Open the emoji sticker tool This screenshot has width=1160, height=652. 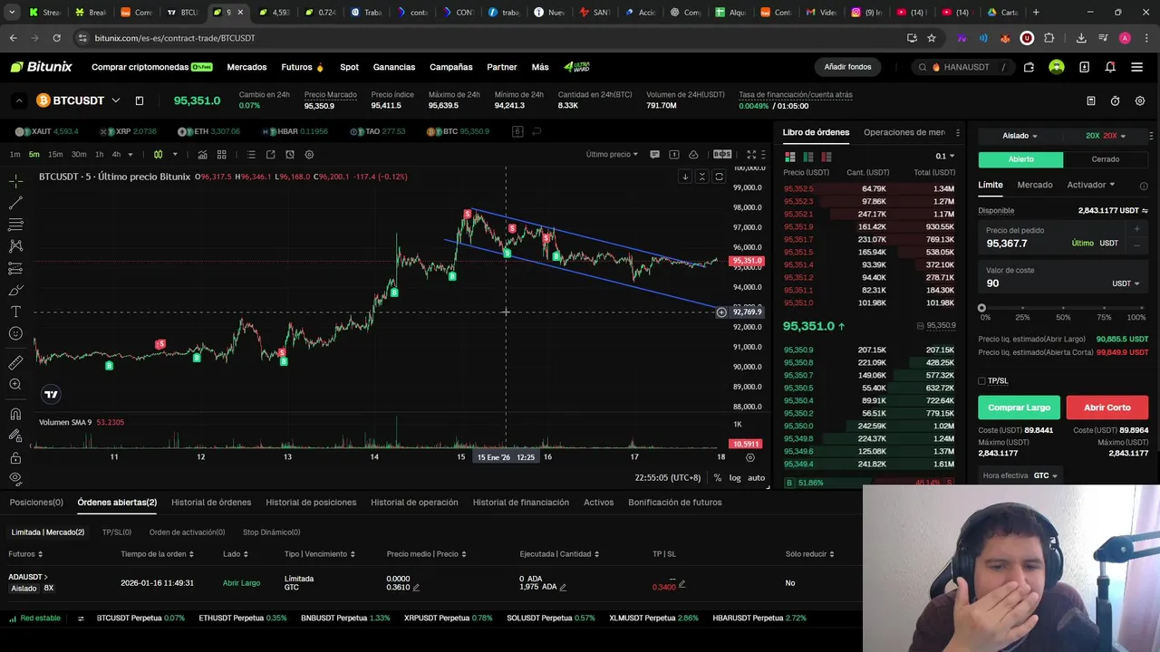pyautogui.click(x=15, y=333)
